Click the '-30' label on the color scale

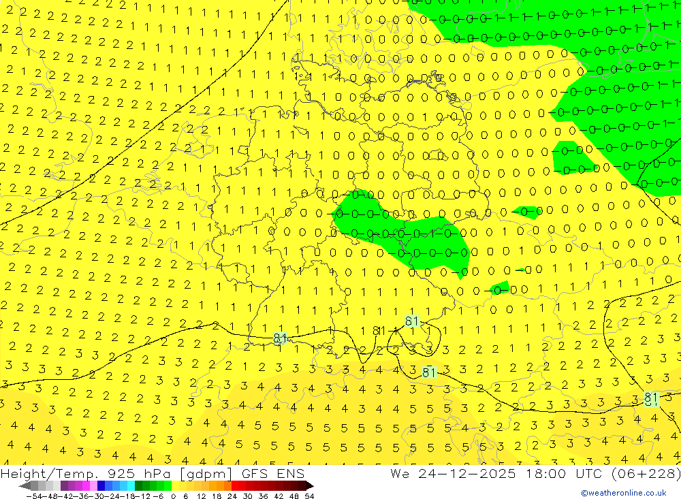pos(97,496)
